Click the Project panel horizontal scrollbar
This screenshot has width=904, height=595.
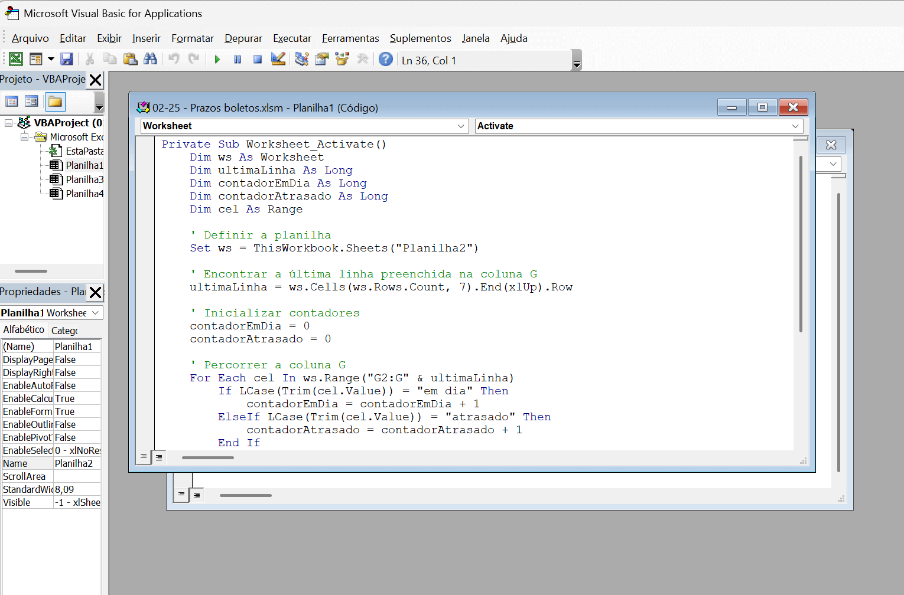pos(31,271)
